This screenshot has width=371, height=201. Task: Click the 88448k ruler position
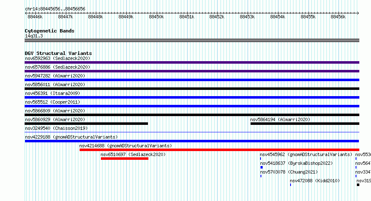[95, 17]
